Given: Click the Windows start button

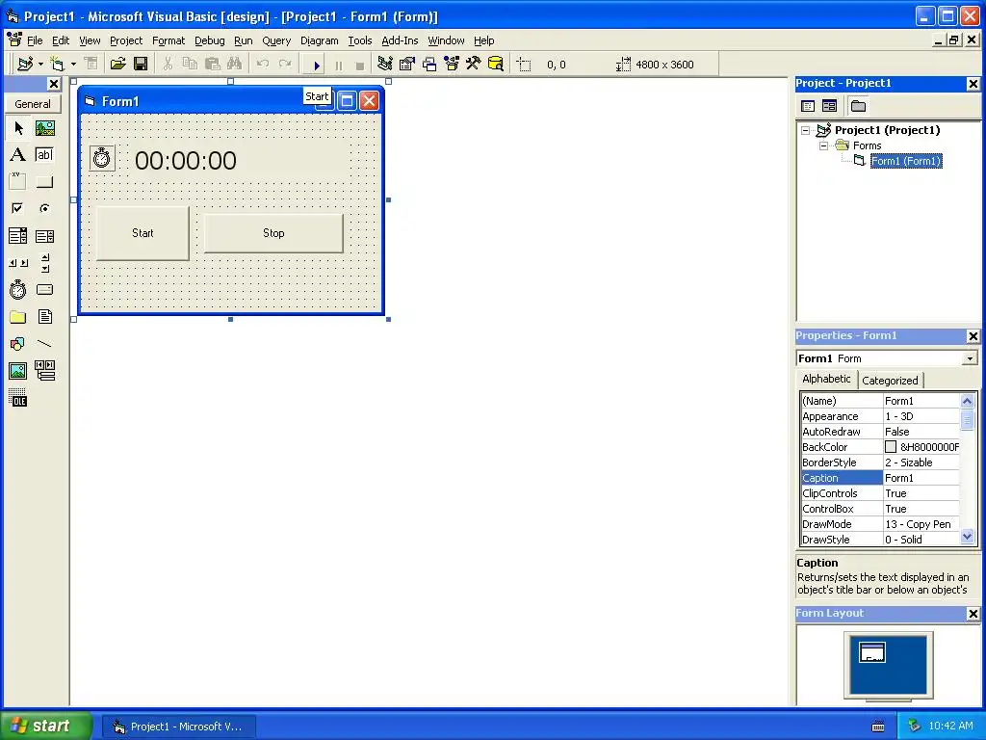Looking at the screenshot, I should (45, 726).
